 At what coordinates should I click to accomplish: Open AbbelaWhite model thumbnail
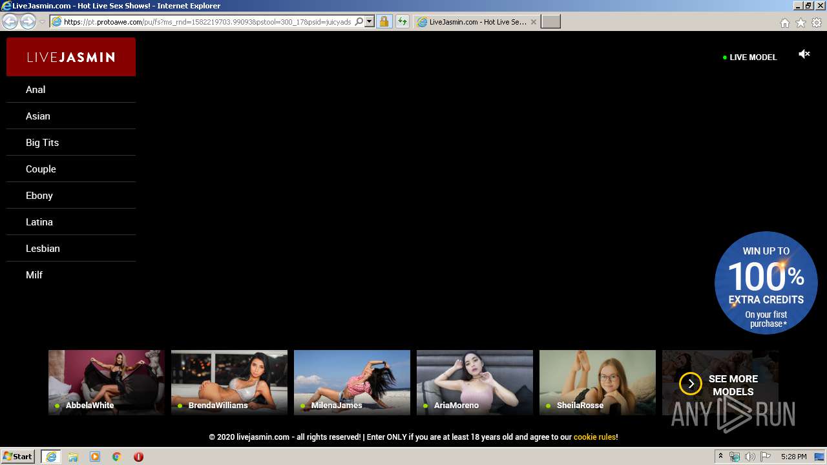pyautogui.click(x=107, y=382)
